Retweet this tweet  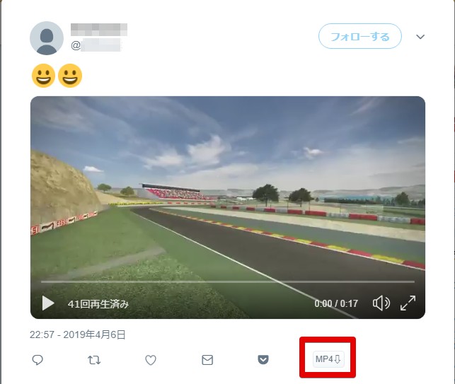(x=94, y=360)
